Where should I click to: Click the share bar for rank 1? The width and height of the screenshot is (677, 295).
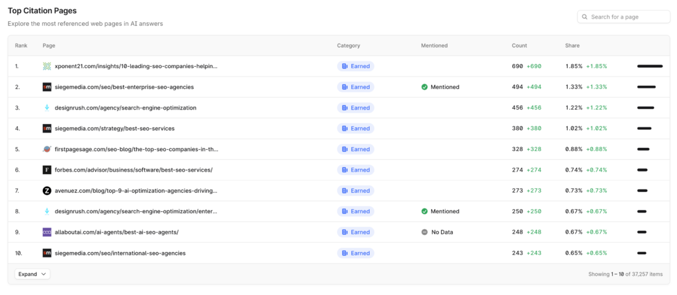[x=649, y=66]
